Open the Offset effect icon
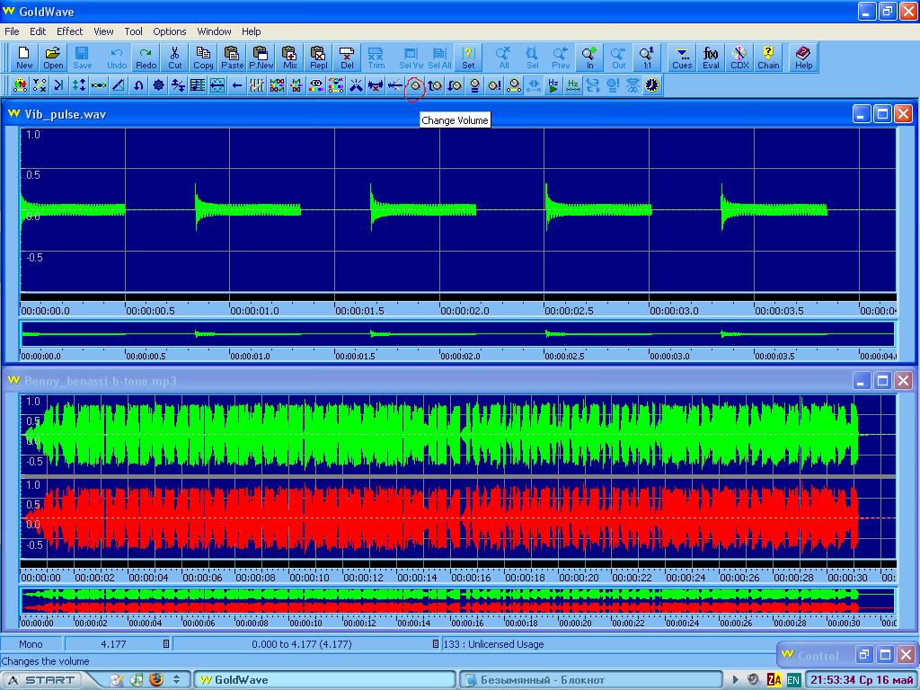The width and height of the screenshot is (920, 690). [178, 85]
